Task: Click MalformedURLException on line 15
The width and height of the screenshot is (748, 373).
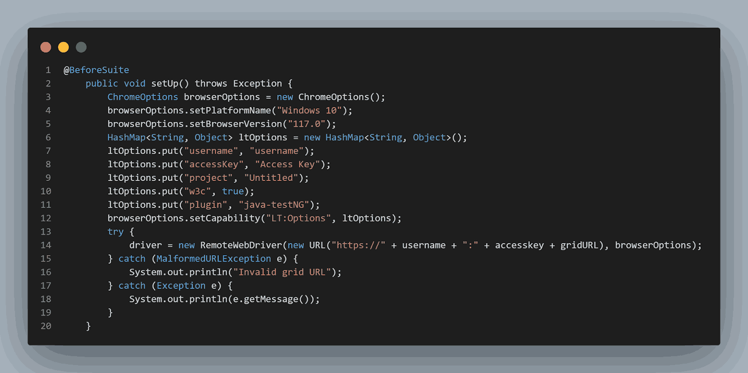Action: 214,259
